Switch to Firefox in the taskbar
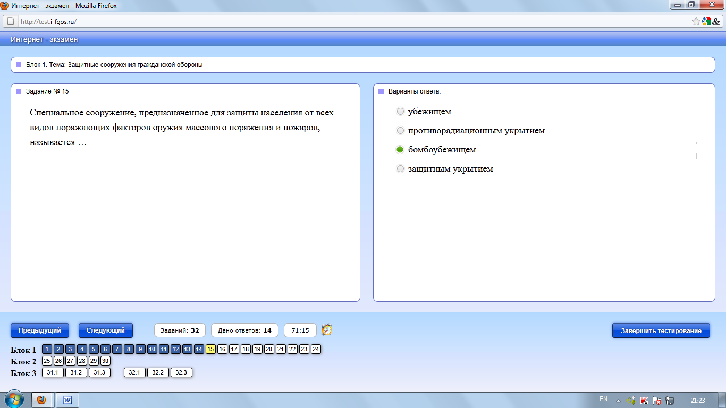The image size is (726, 408). click(42, 399)
